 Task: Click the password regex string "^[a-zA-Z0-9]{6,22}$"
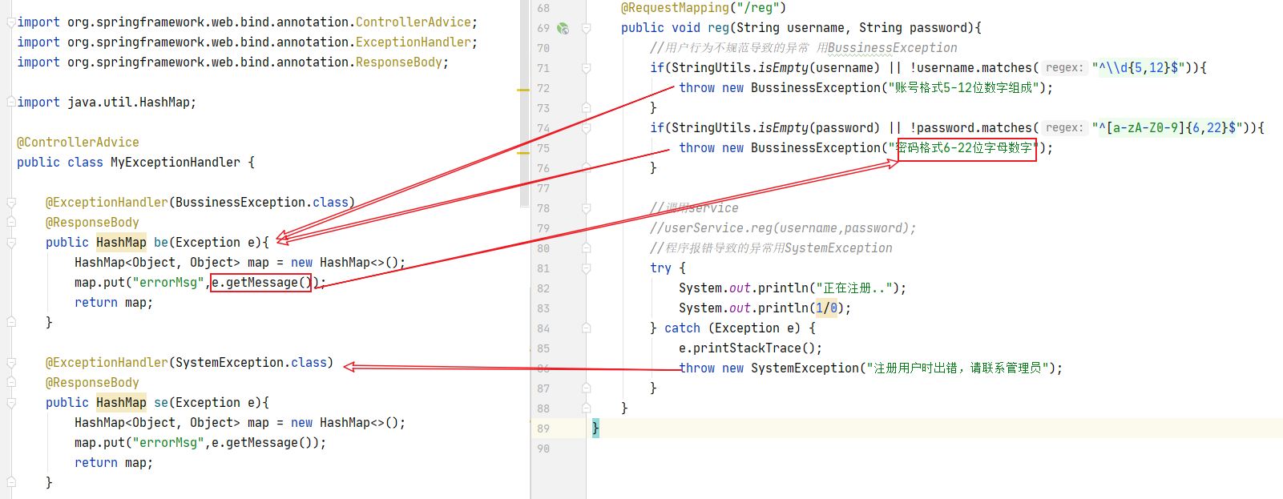[x=1167, y=128]
